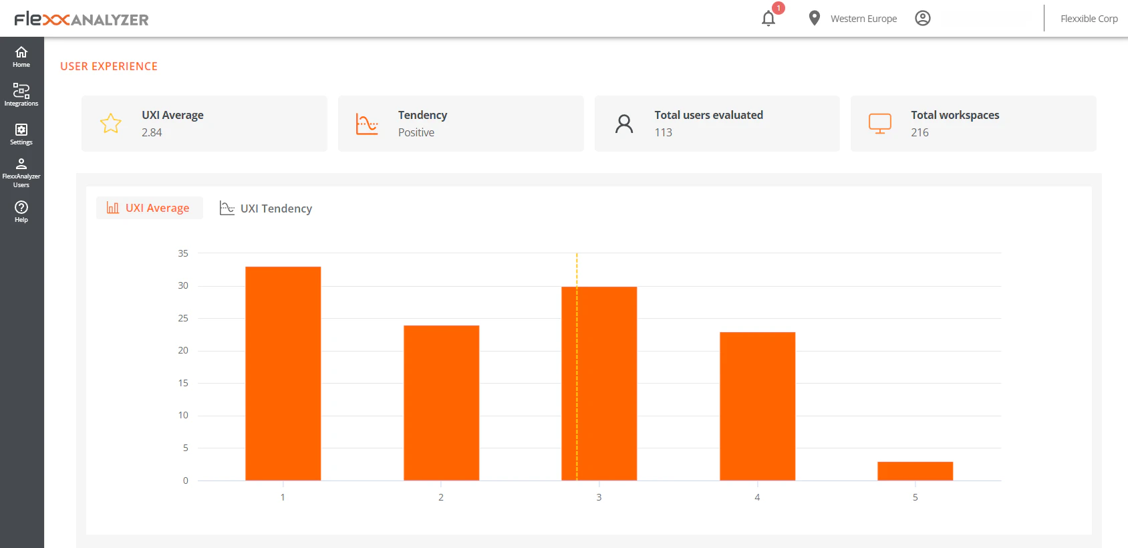Open the Home sidebar icon
Image resolution: width=1128 pixels, height=548 pixels.
click(x=21, y=57)
